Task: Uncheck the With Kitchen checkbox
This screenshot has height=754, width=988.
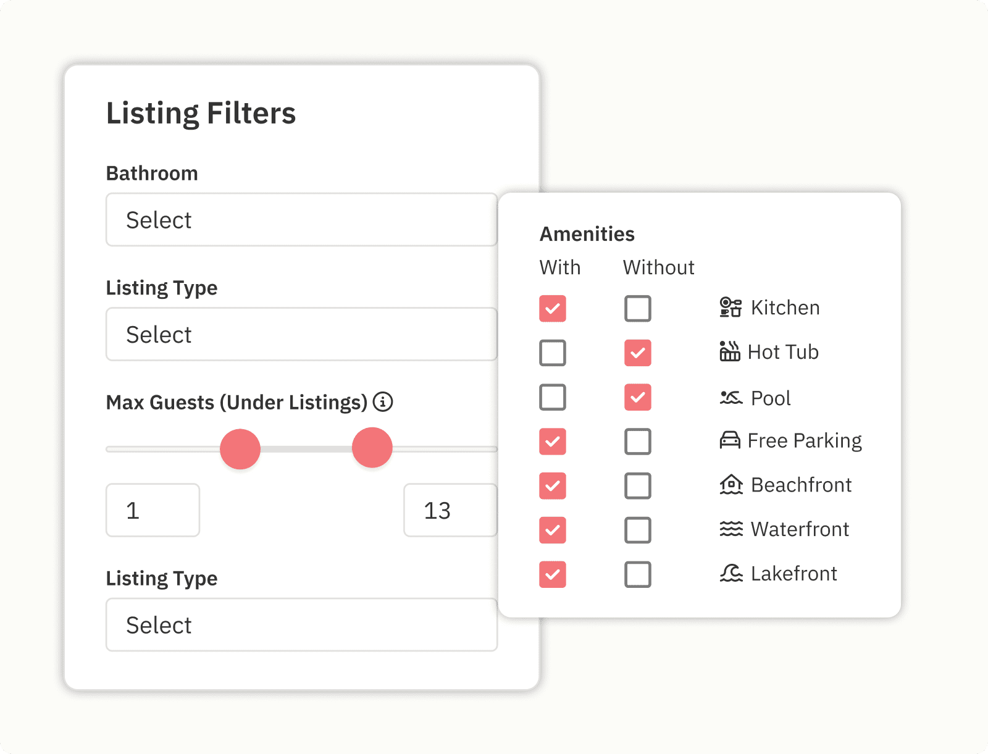Action: (553, 309)
